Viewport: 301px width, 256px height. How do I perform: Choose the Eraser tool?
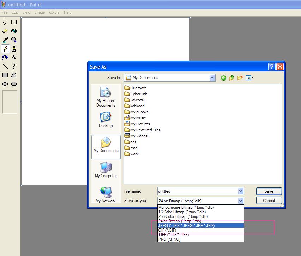coord(5,31)
